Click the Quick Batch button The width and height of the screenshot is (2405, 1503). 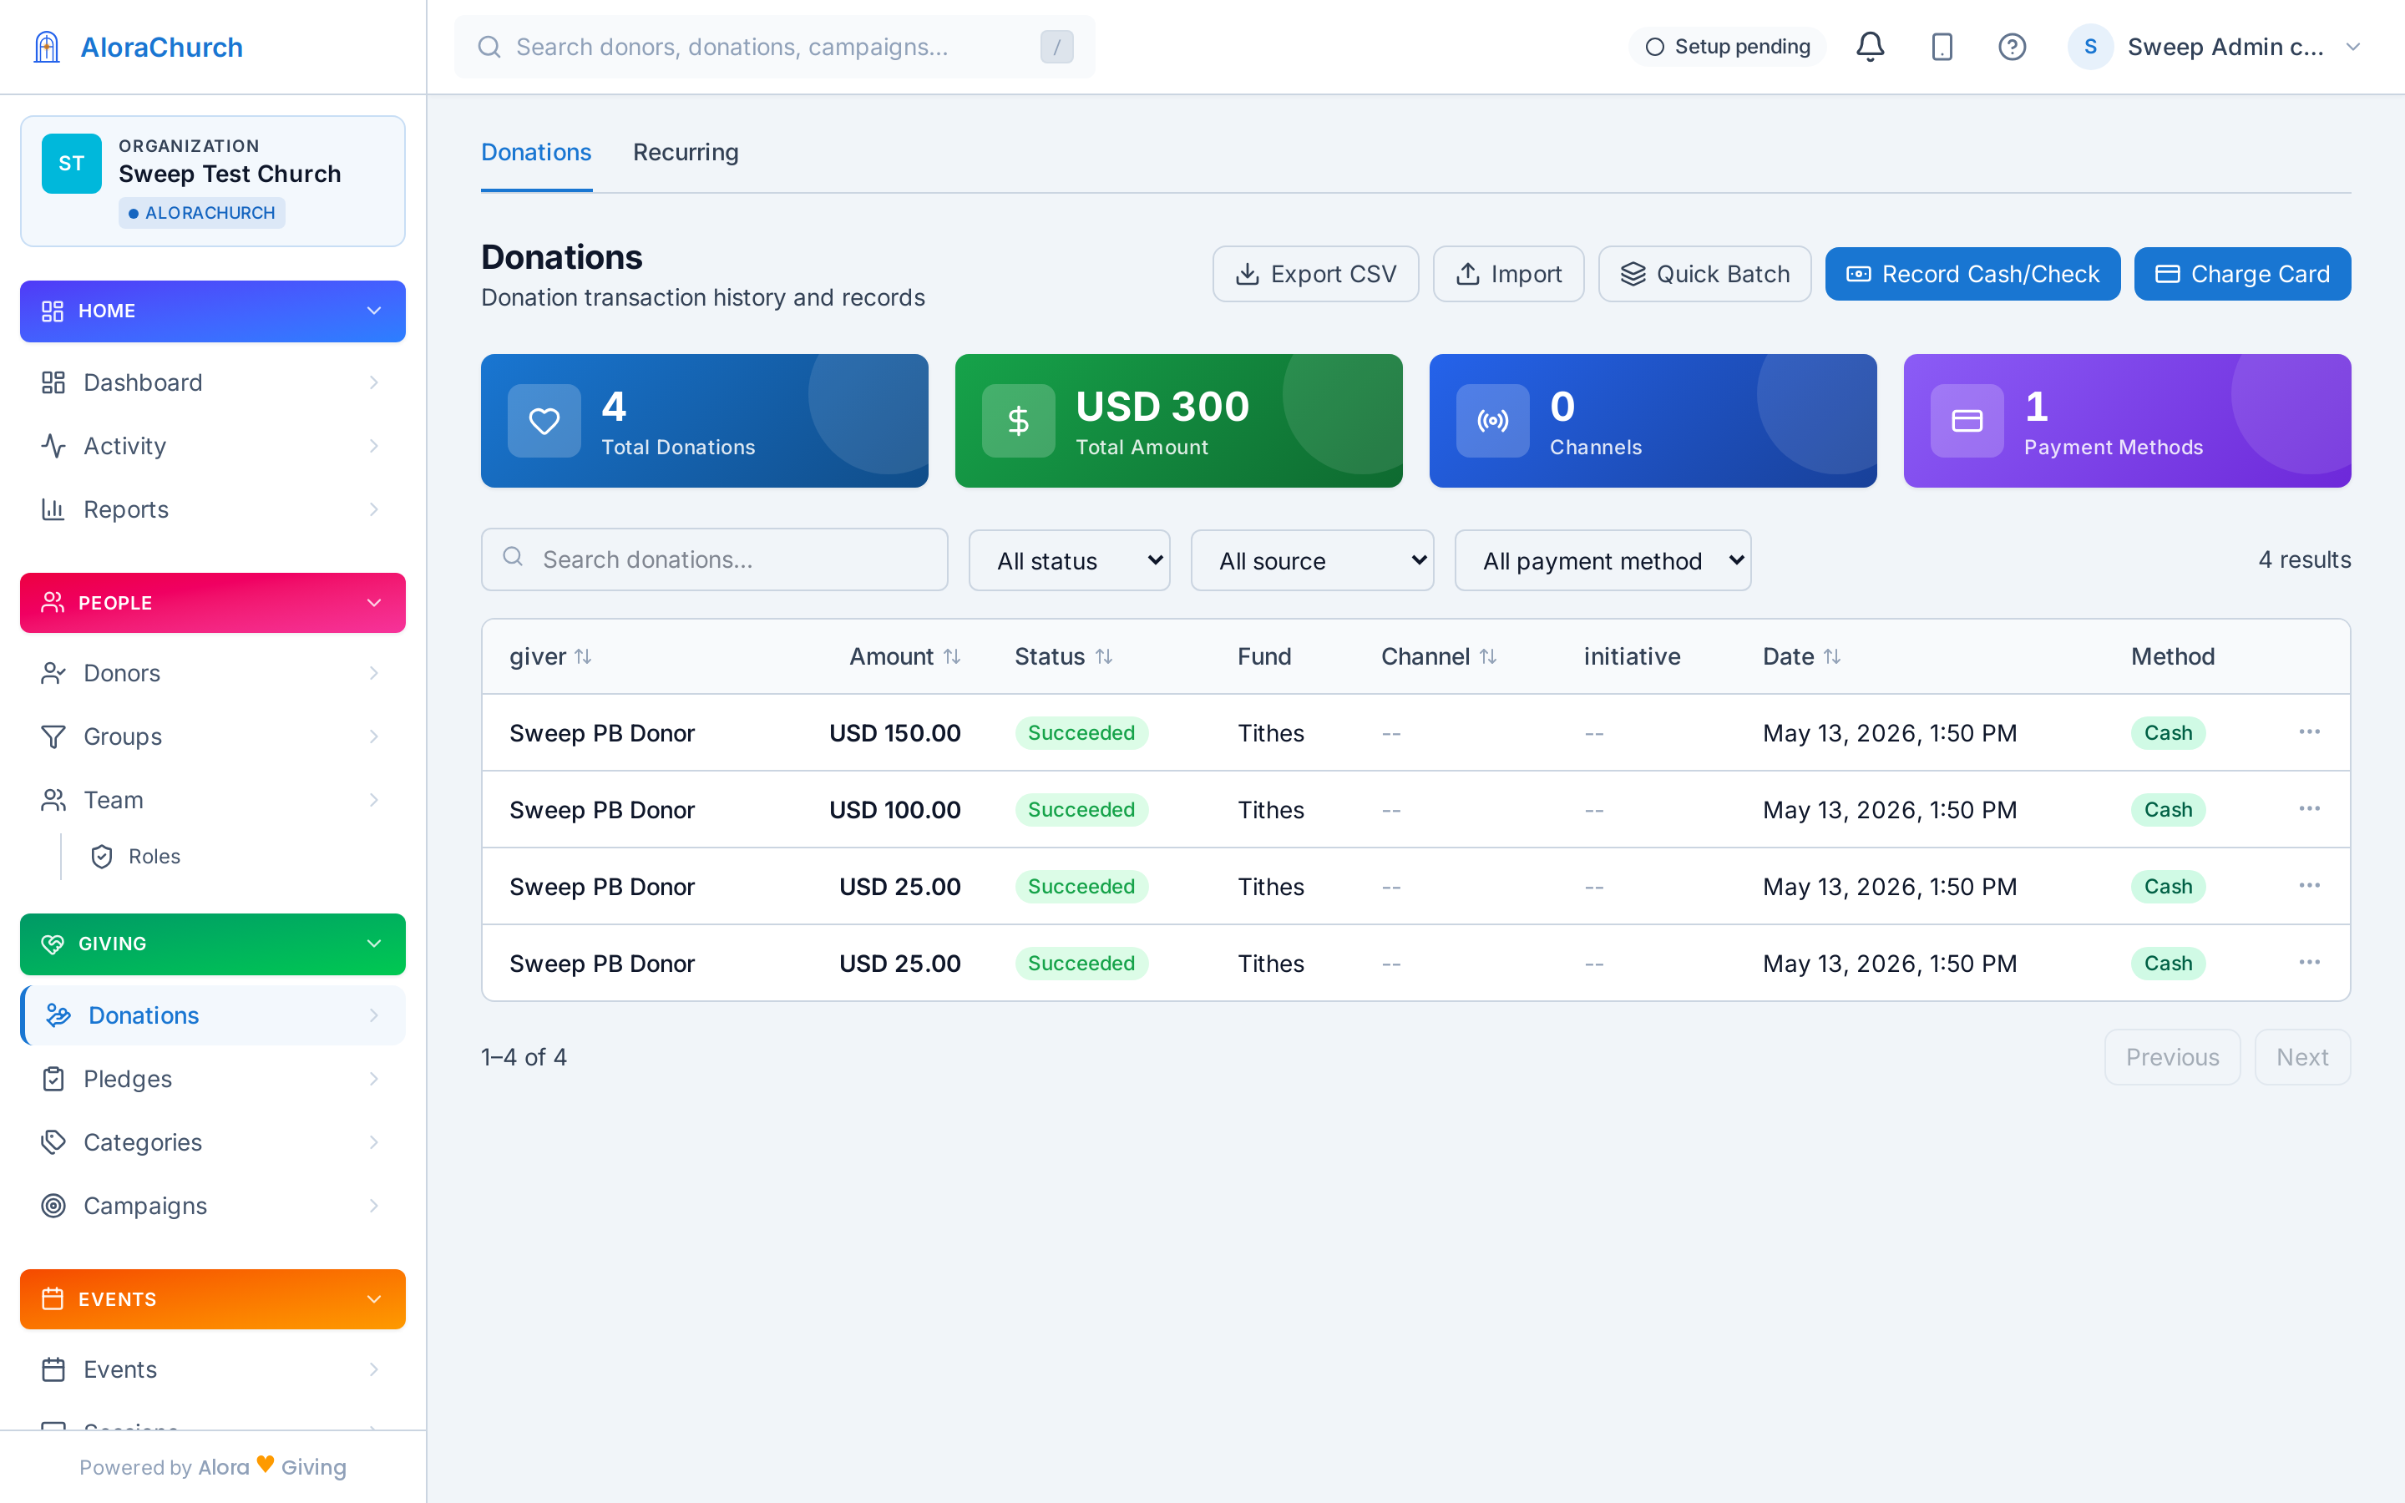coord(1704,275)
